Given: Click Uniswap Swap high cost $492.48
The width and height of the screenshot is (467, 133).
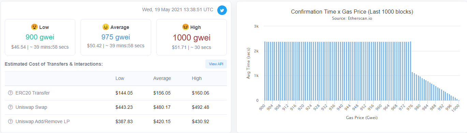Looking at the screenshot, I should click(201, 107).
